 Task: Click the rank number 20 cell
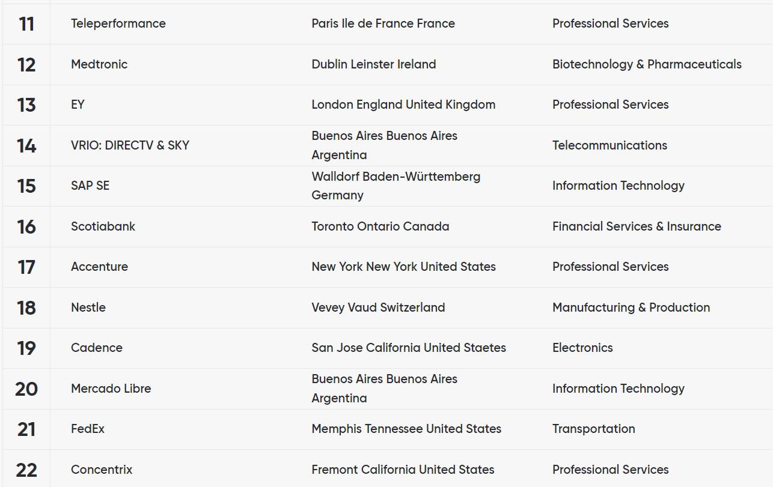click(26, 389)
